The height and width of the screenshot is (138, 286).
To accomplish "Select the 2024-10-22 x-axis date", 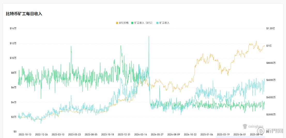I will (190, 134).
